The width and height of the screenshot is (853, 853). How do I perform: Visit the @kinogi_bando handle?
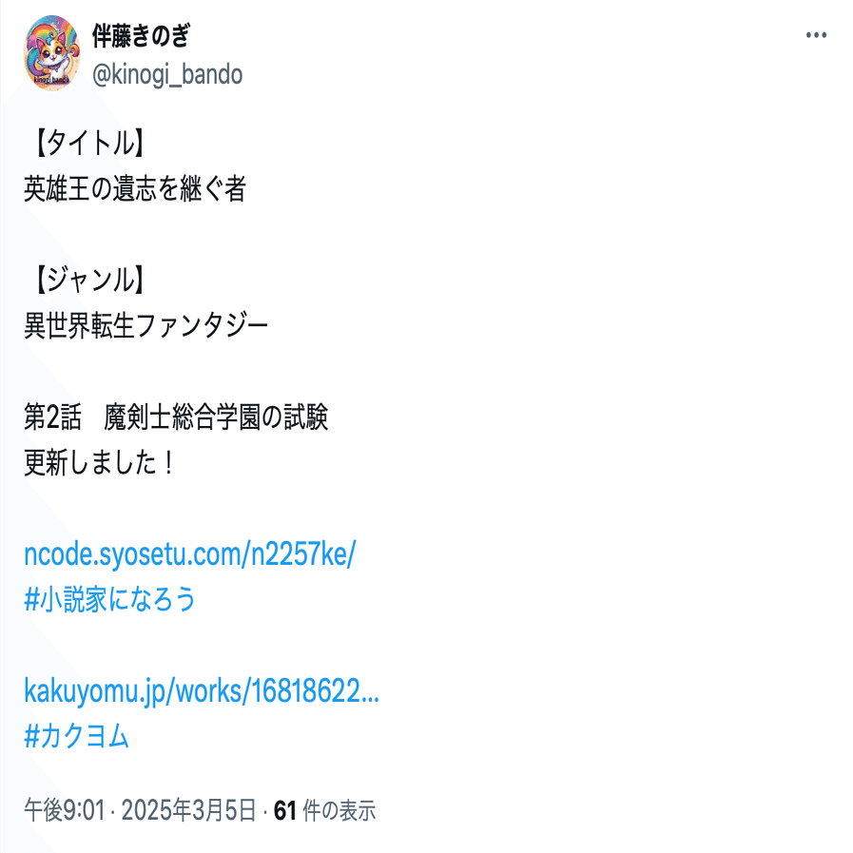[167, 74]
